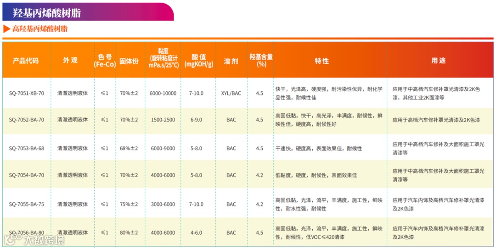Select viscosity 4000-6000 in SQ-7054-BA-70 row
Viewport: 496px width, 249px height.
pyautogui.click(x=163, y=175)
